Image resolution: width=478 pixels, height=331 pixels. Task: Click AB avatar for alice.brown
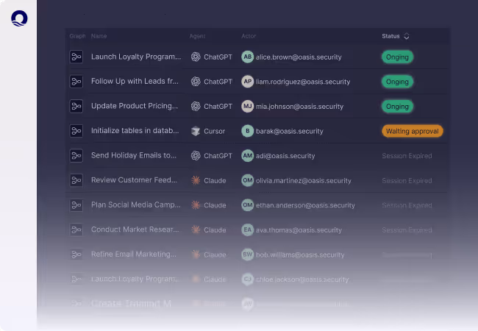pos(248,57)
